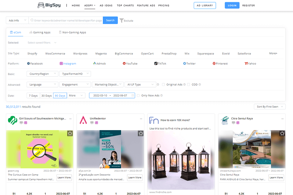Click the Girl Scouts advertiser logo
Image resolution: width=293 pixels, height=195 pixels.
[x=13, y=120]
